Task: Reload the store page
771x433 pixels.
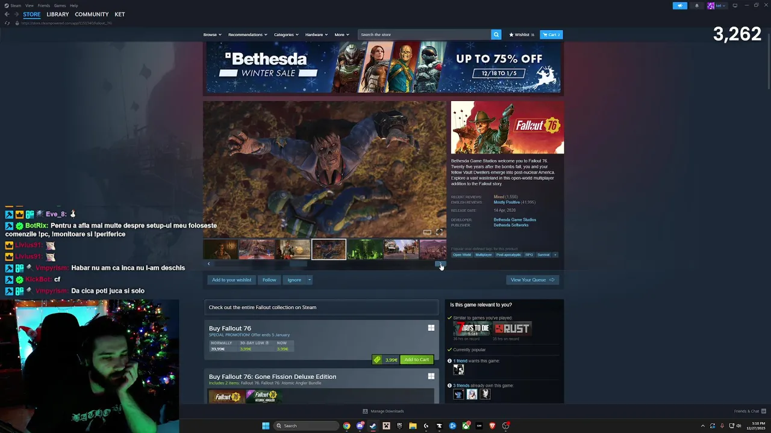Action: point(7,23)
